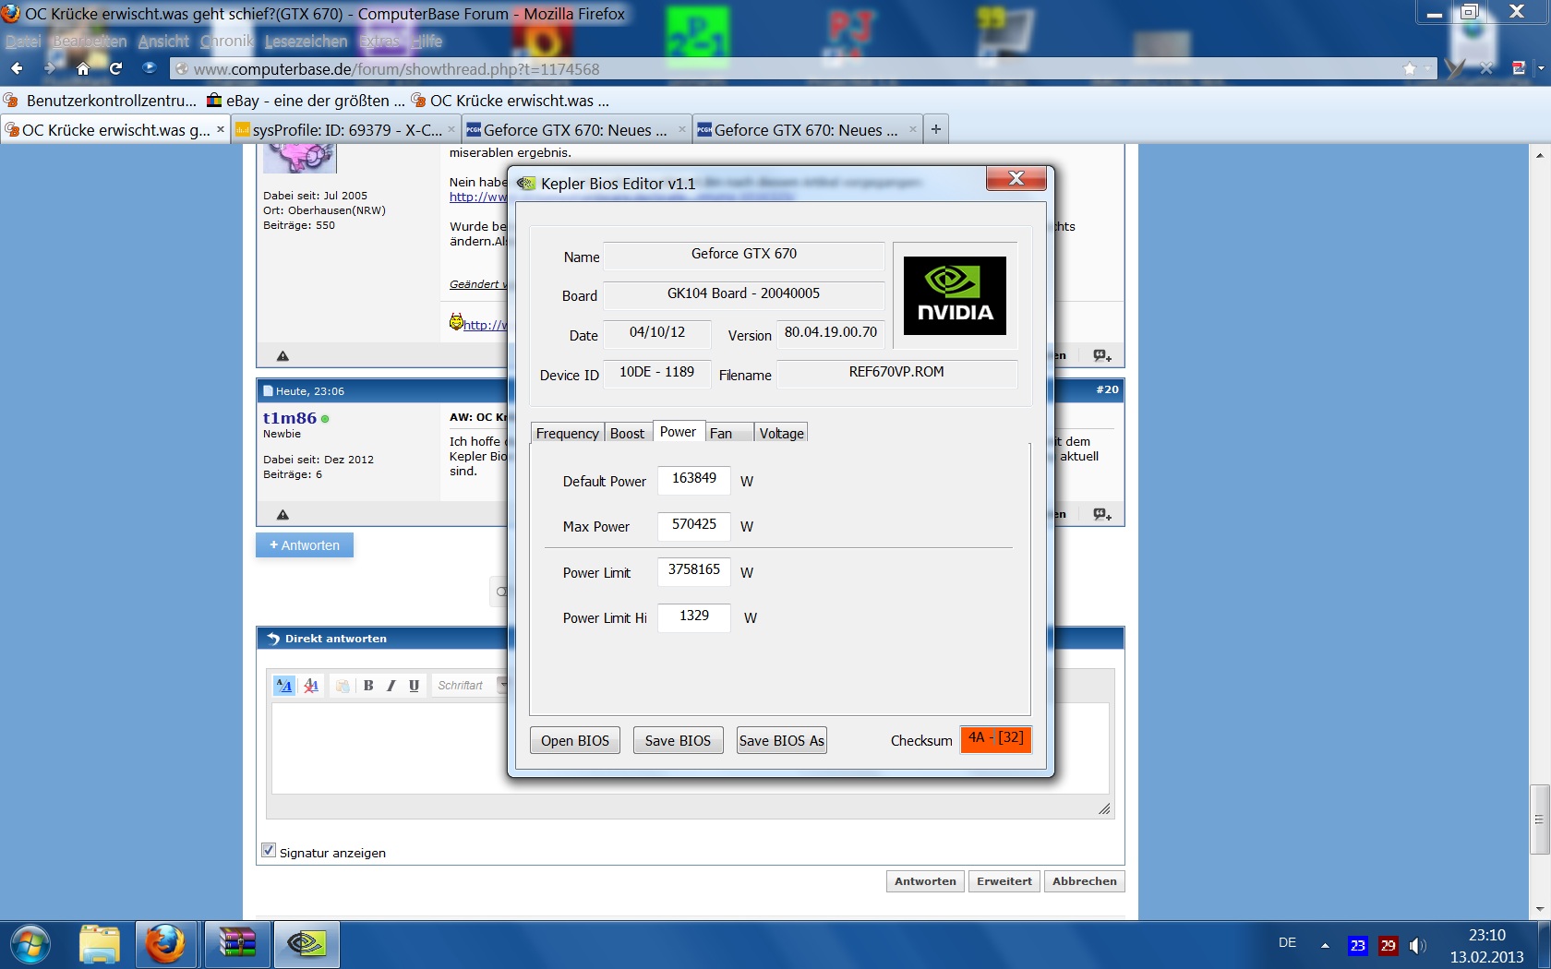The height and width of the screenshot is (969, 1551).
Task: Close the sysProfile ID 69379 tab
Action: tap(451, 129)
